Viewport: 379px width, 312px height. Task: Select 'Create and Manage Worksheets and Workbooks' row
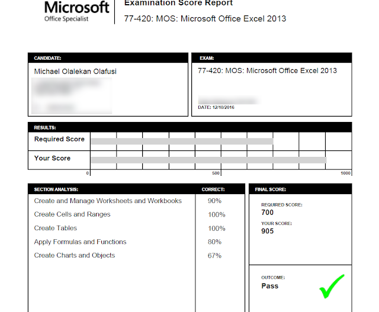tap(108, 201)
